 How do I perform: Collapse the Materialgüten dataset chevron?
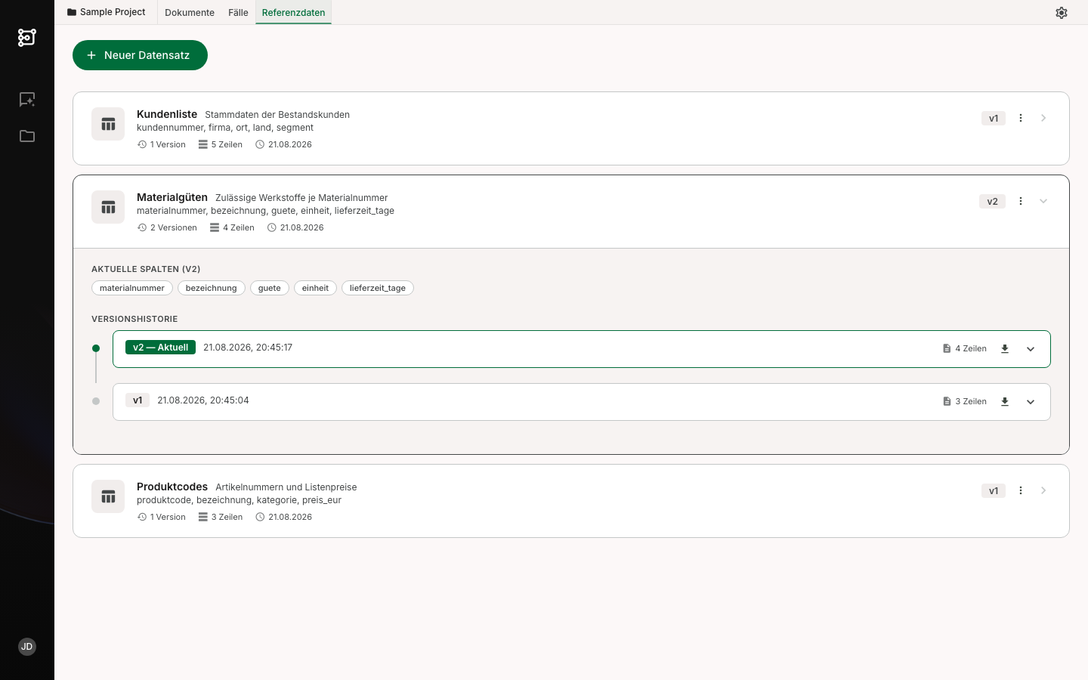pyautogui.click(x=1043, y=201)
